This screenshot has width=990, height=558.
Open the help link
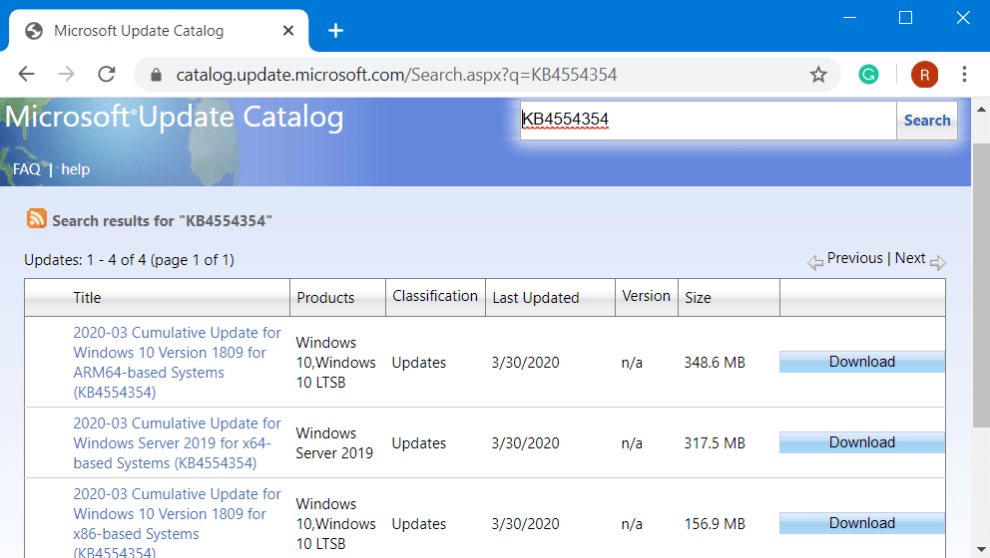(75, 169)
